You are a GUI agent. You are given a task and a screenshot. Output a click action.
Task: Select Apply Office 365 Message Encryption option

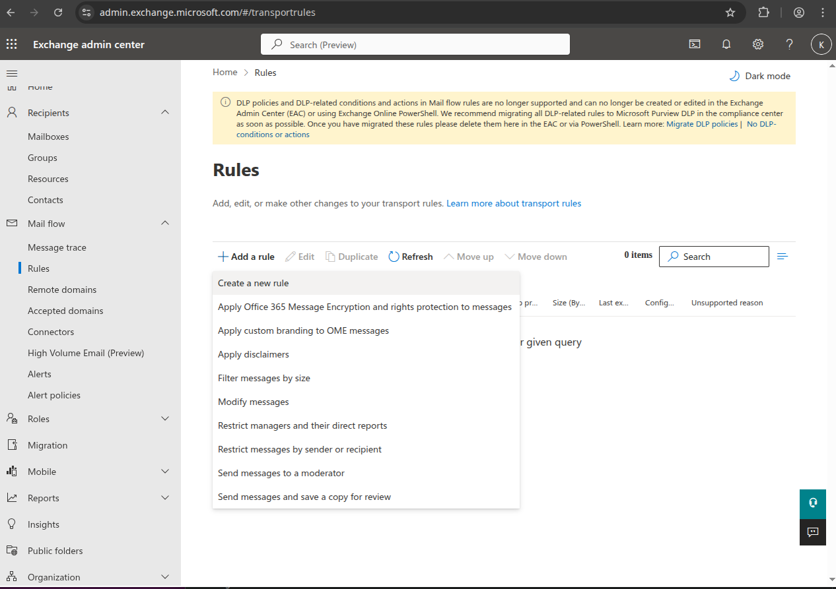(x=366, y=307)
